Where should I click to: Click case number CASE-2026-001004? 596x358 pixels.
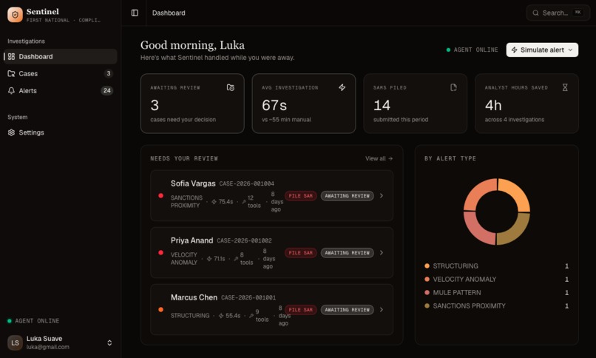click(x=247, y=183)
